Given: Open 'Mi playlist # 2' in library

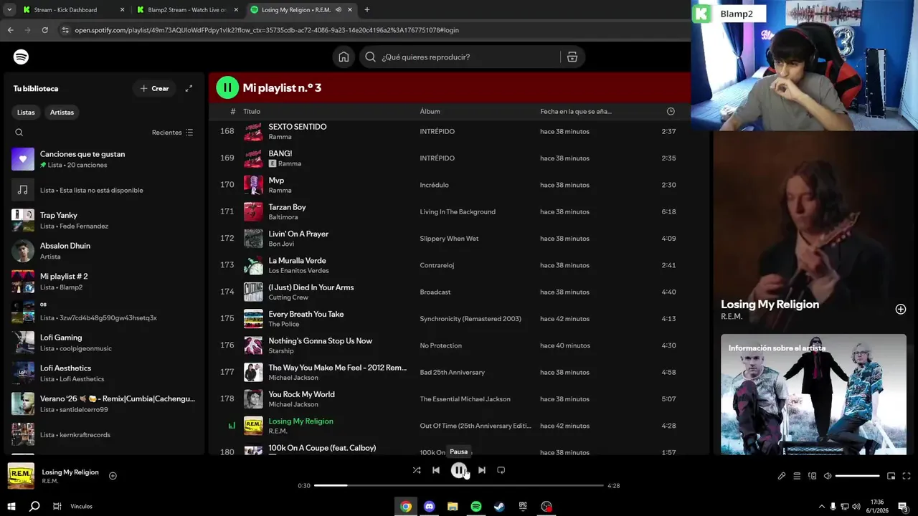Looking at the screenshot, I should [x=104, y=282].
